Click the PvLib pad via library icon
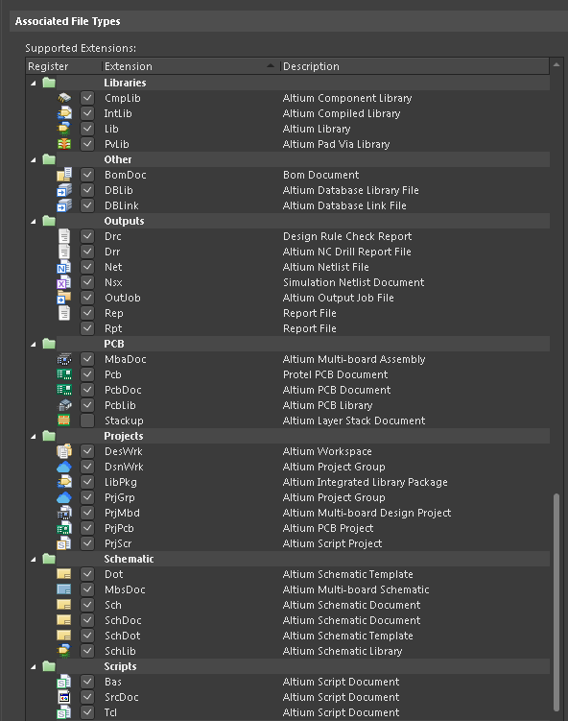The width and height of the screenshot is (568, 721). [64, 144]
